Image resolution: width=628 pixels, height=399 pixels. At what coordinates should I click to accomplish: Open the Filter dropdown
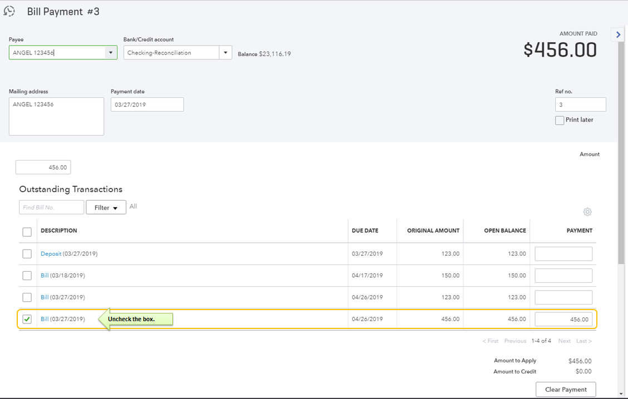coord(106,207)
